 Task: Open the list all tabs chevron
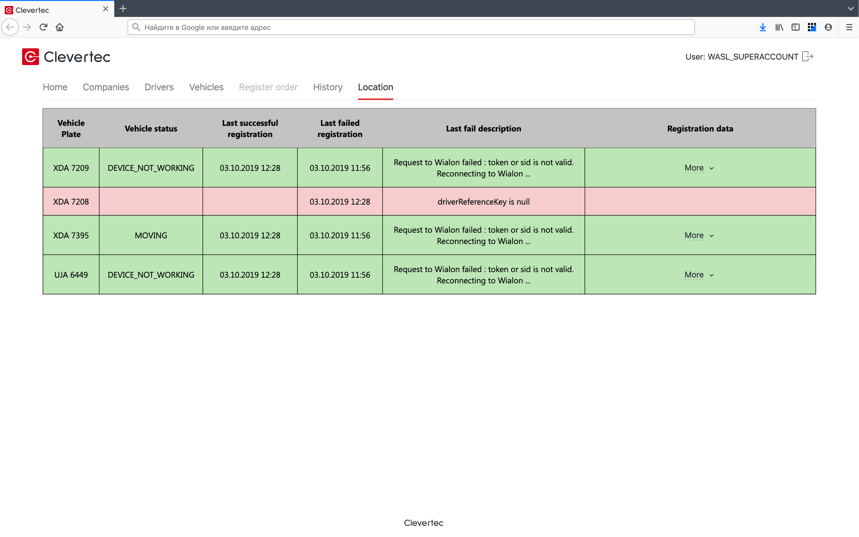(x=850, y=9)
